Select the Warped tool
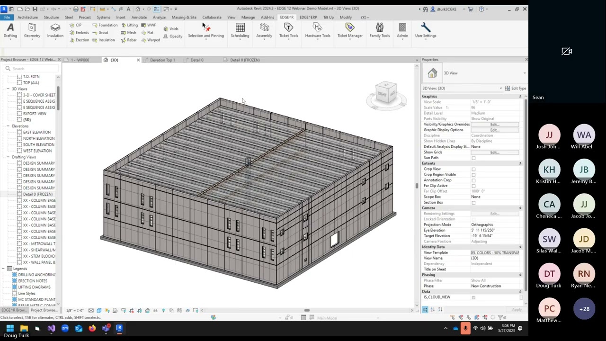The image size is (606, 341). [150, 40]
